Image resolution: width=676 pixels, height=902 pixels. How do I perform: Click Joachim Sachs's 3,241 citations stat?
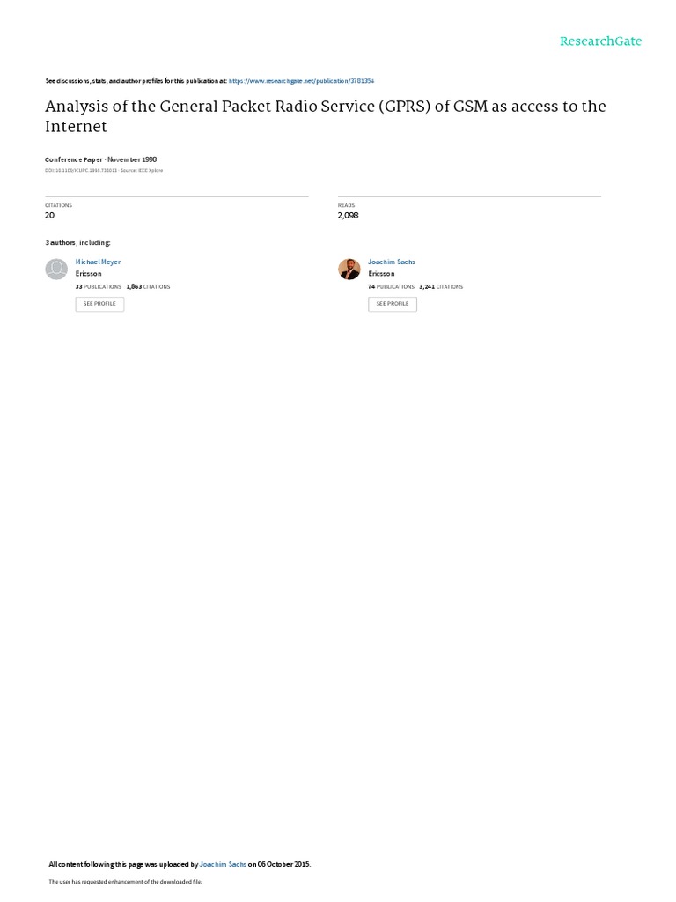pyautogui.click(x=441, y=286)
